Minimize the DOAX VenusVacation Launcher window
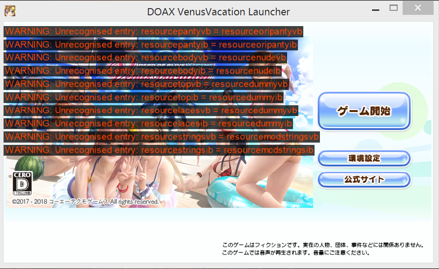Screen dimensions: 439x269 pos(376,10)
